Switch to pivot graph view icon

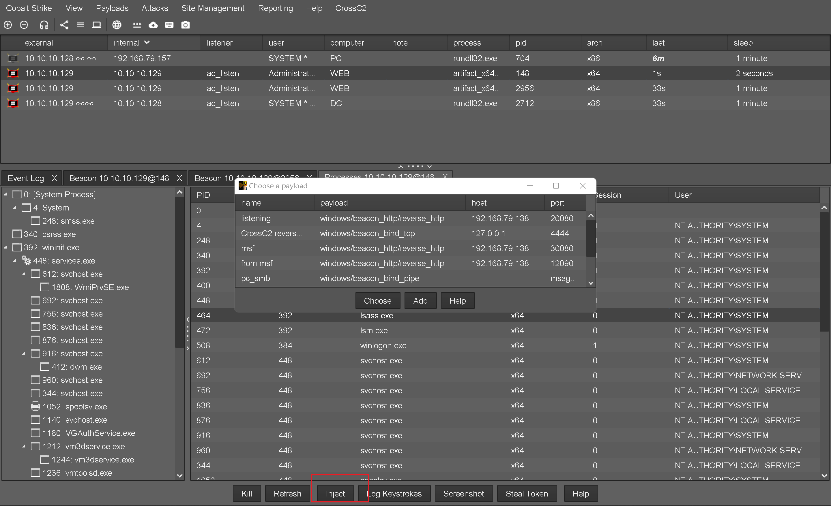tap(64, 25)
